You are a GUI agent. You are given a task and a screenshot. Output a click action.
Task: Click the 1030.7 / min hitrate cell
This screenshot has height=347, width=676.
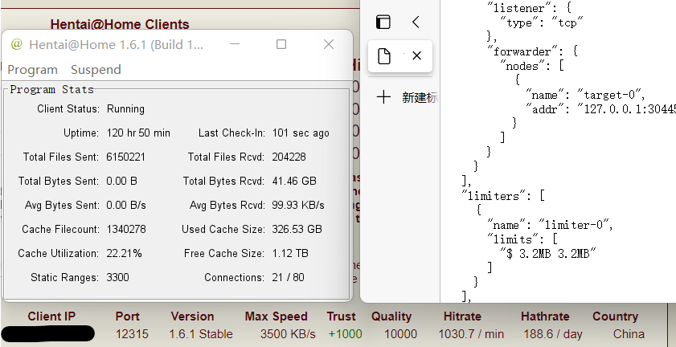coord(471,334)
